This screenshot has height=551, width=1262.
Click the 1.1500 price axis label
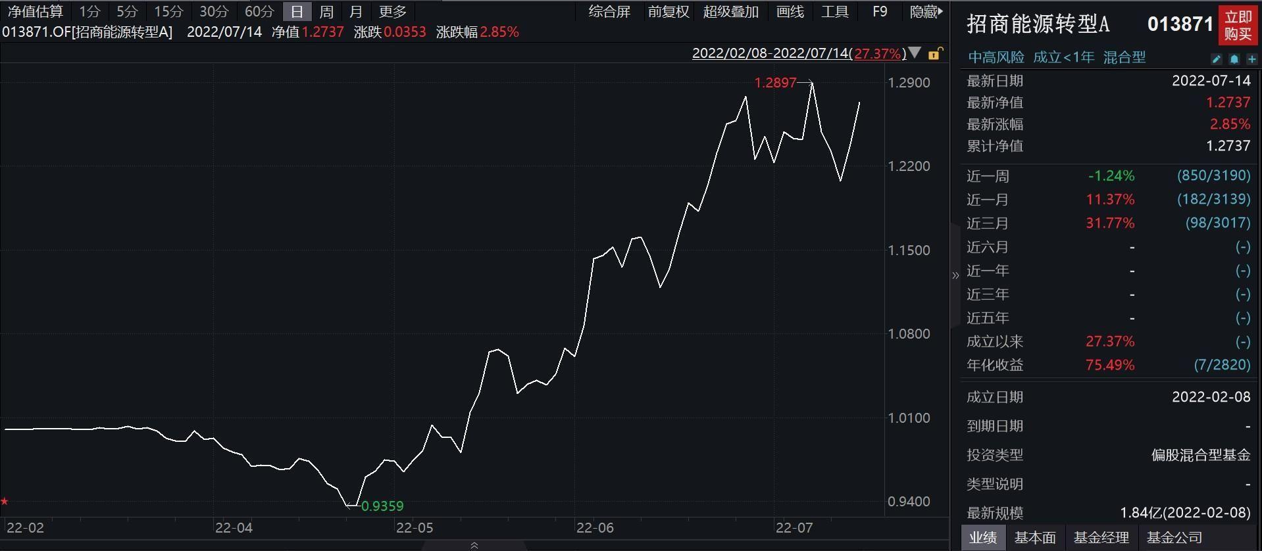point(909,251)
